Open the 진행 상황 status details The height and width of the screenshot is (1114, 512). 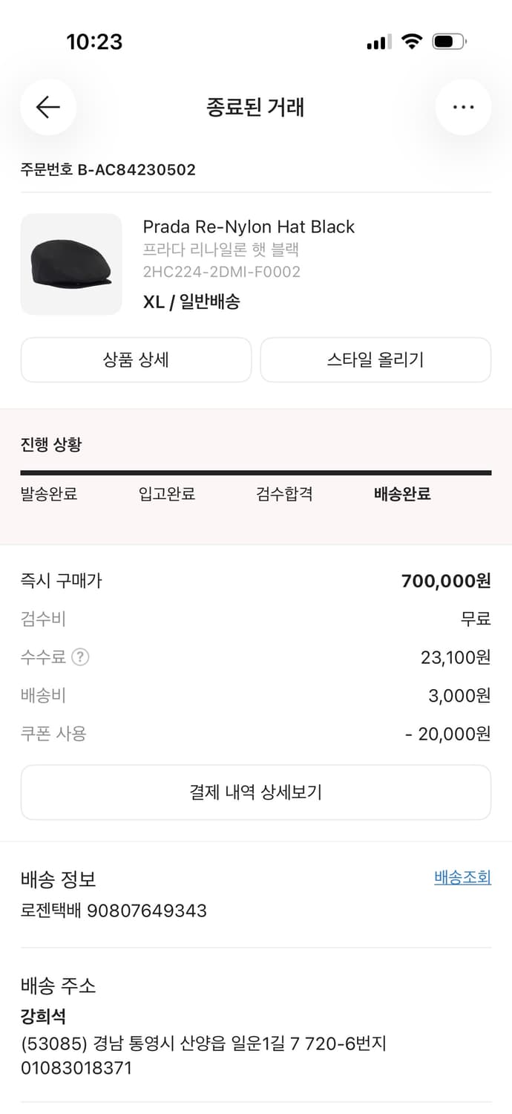pyautogui.click(x=48, y=443)
